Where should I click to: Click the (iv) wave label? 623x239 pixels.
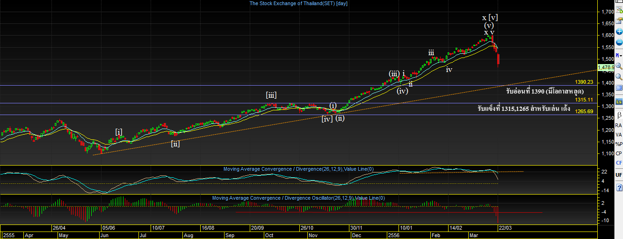[x=402, y=91]
